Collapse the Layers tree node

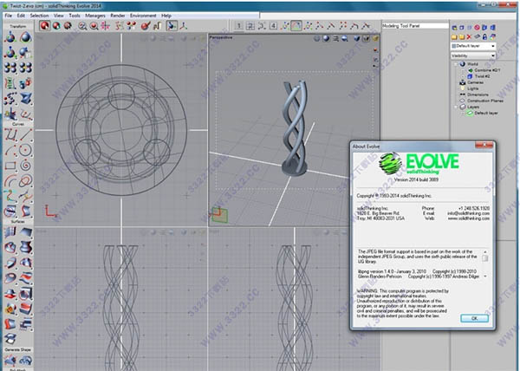click(x=455, y=107)
